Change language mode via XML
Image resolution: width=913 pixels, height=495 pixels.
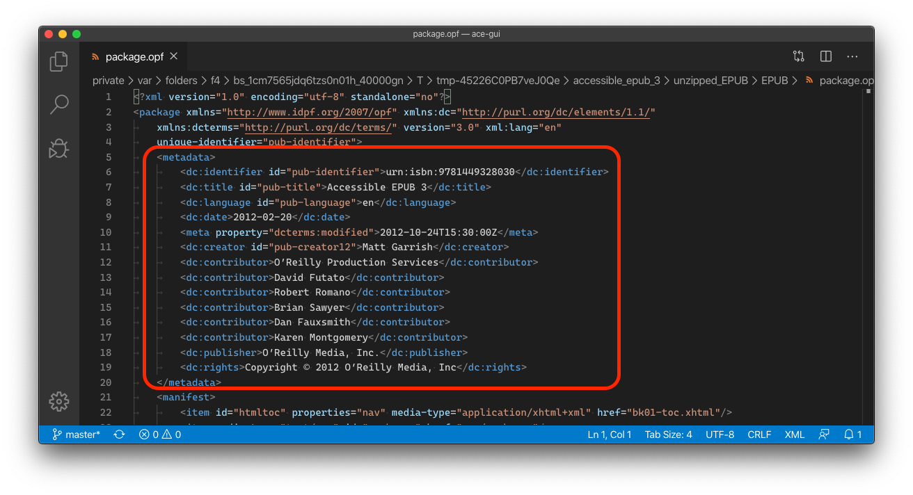tap(795, 435)
